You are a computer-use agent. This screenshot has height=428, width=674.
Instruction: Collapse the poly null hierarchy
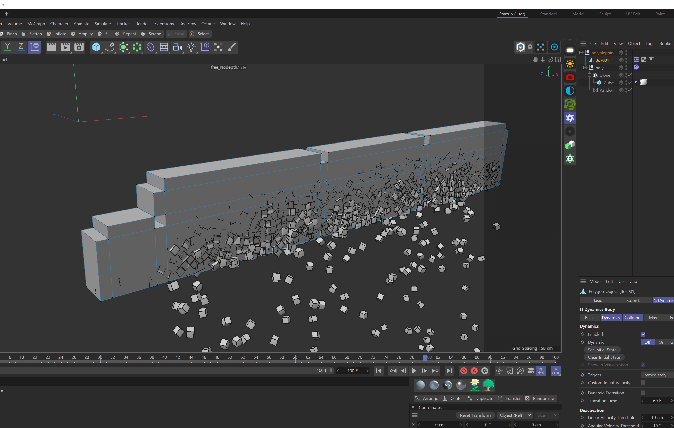585,68
